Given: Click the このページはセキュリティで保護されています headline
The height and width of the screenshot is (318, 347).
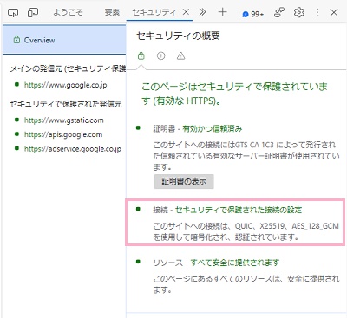Looking at the screenshot, I should (234, 94).
